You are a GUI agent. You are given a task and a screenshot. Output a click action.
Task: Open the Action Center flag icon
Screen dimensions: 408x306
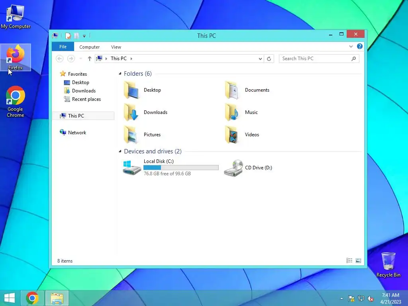(351, 298)
